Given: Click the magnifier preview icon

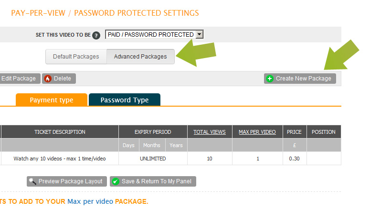Looking at the screenshot, I should point(32,181).
